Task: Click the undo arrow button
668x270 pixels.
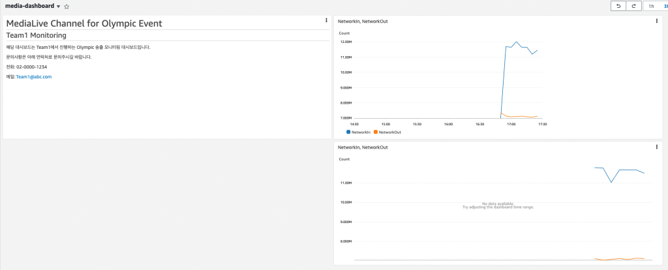Action: (x=618, y=6)
